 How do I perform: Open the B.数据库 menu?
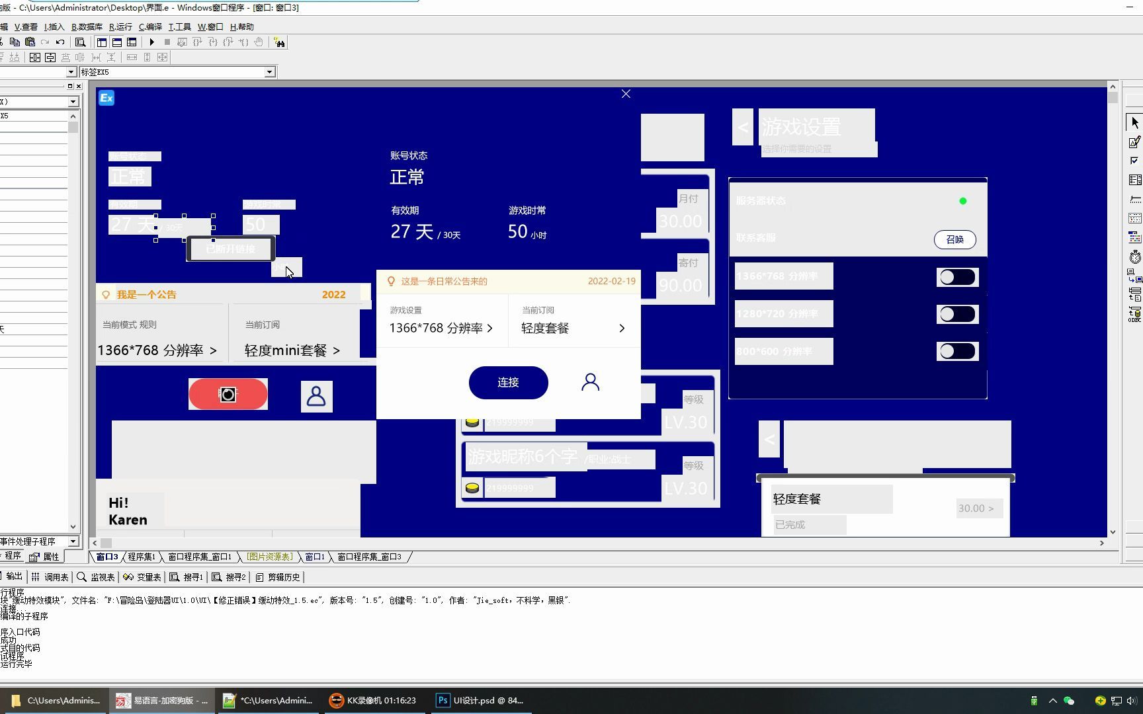87,26
